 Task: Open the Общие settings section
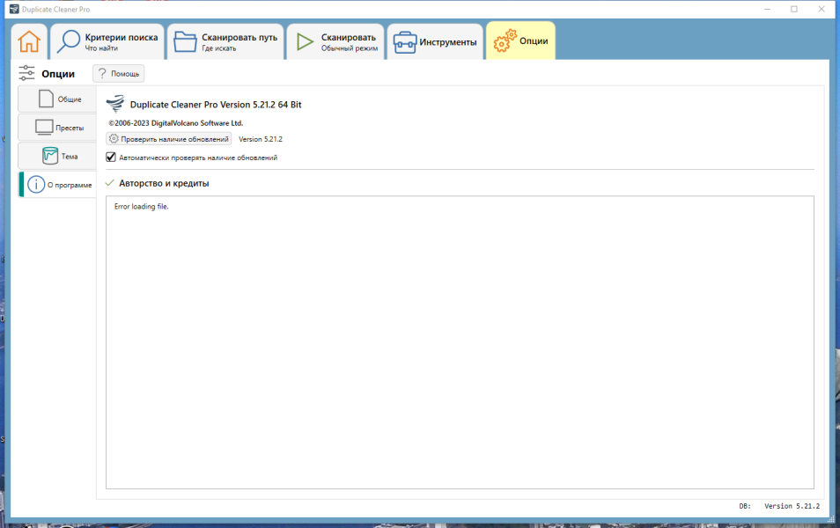click(57, 99)
